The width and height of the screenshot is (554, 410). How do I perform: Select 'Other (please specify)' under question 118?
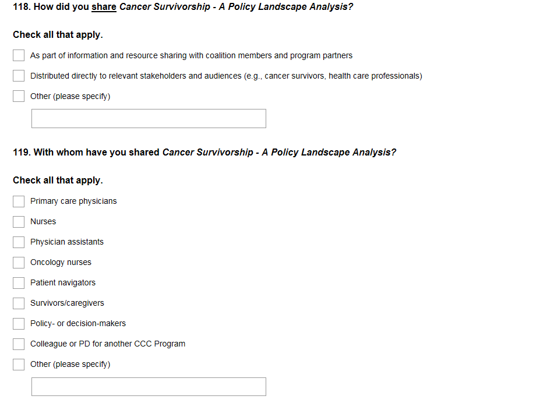(x=19, y=97)
